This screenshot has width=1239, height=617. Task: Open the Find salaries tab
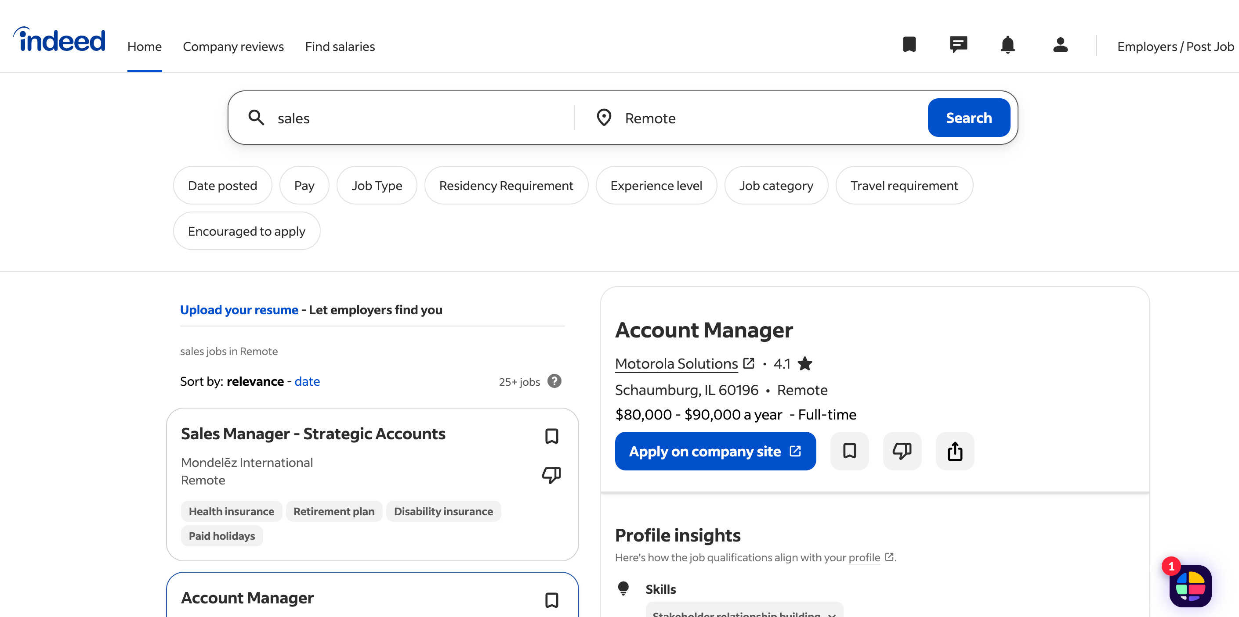(340, 47)
